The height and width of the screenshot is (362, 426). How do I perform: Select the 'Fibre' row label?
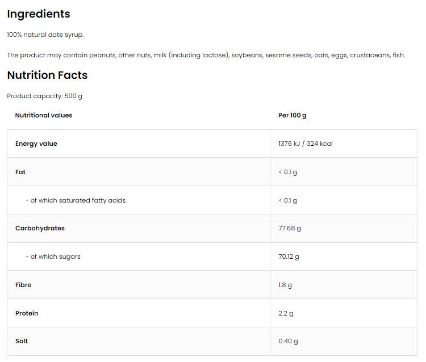[x=24, y=285]
